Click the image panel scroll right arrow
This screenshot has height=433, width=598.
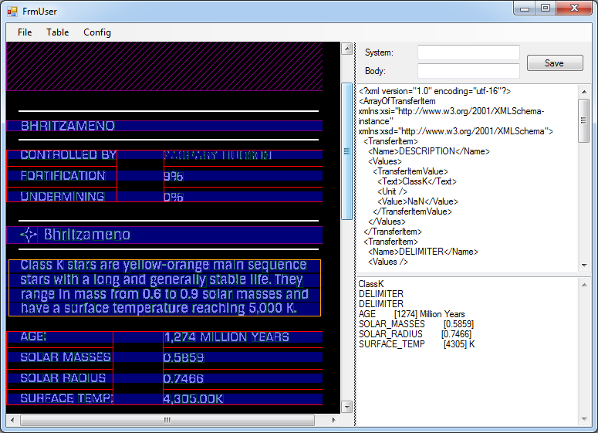pyautogui.click(x=334, y=420)
